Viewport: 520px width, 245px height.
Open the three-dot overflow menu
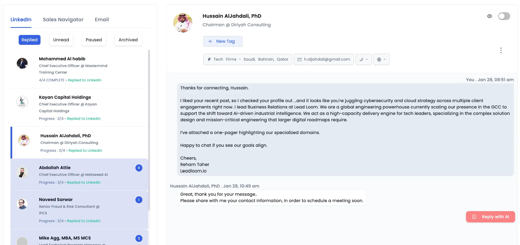pos(501,50)
